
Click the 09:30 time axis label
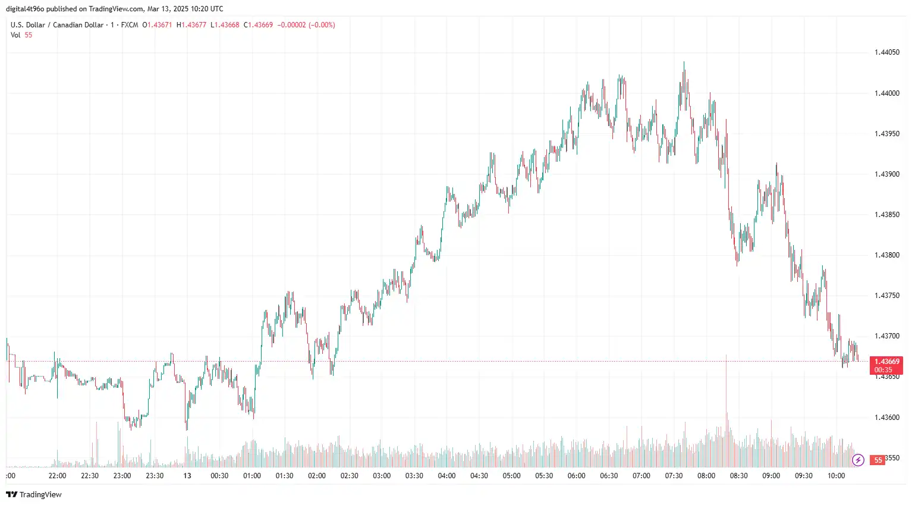click(804, 476)
